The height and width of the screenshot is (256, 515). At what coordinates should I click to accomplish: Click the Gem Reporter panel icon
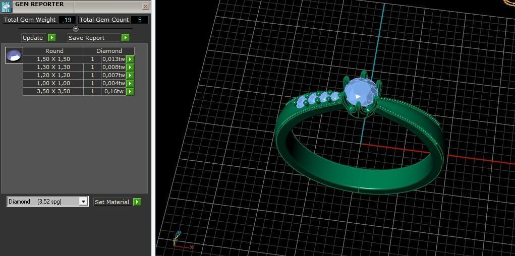7,7
